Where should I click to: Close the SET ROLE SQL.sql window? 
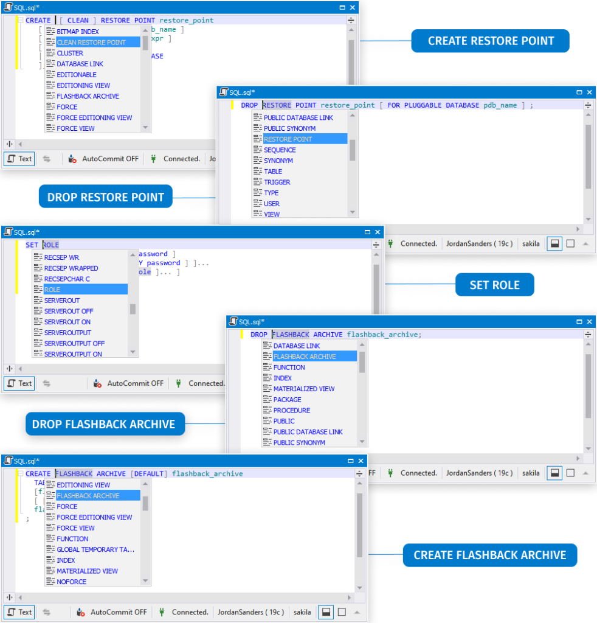(378, 232)
